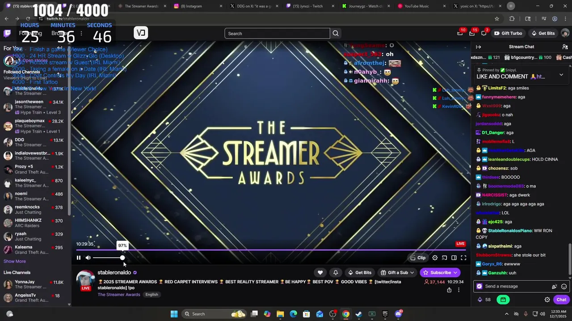Click the Gift Turbo button

click(508, 33)
